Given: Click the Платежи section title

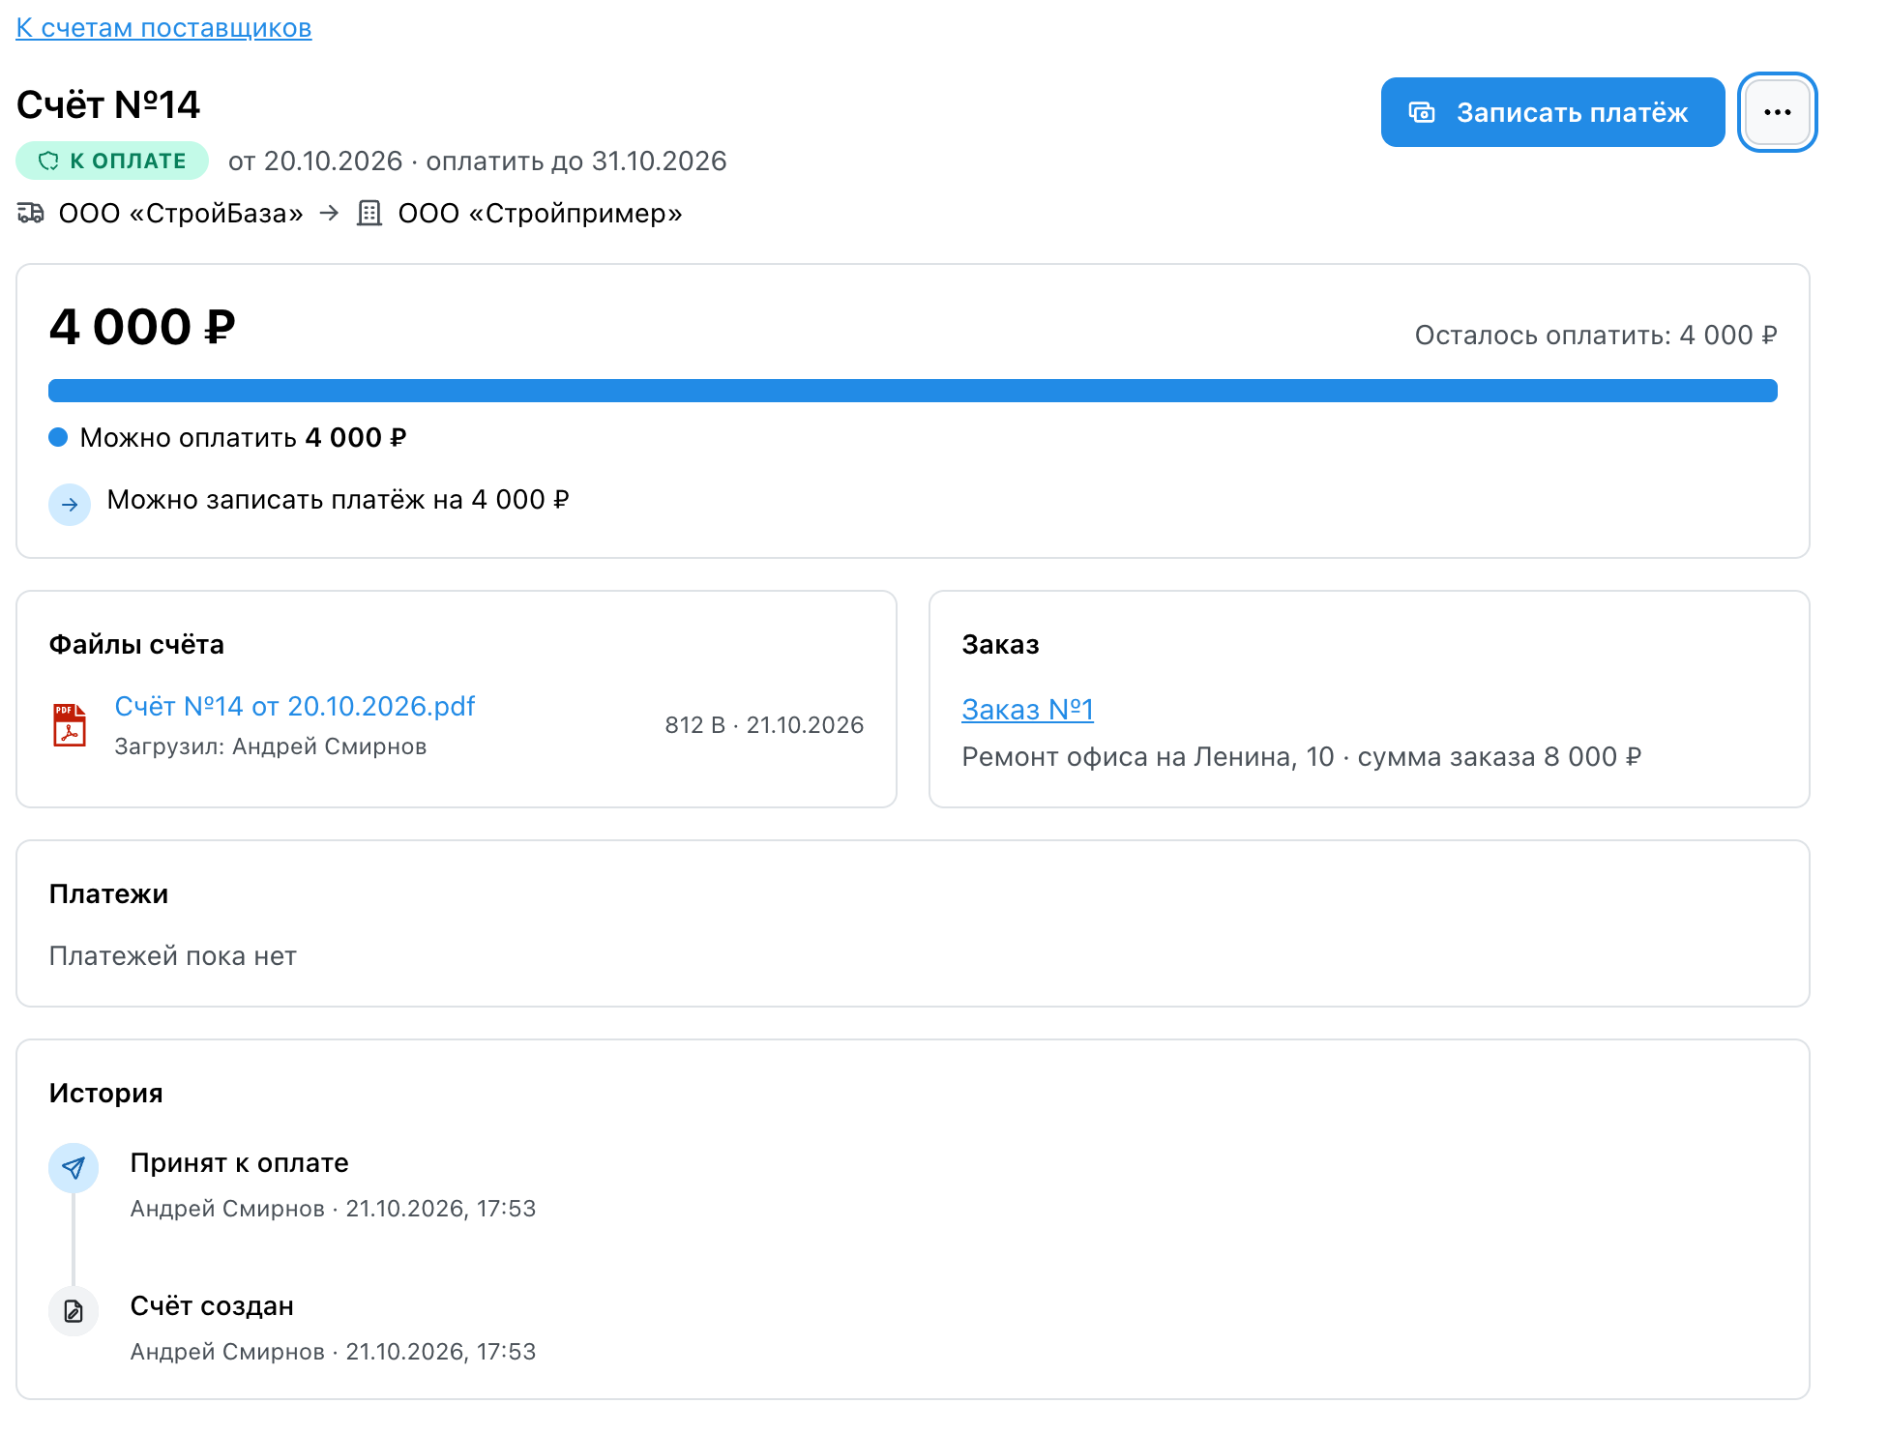Looking at the screenshot, I should pos(108,894).
